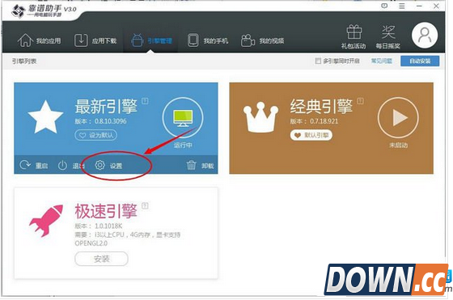Click the 最新引擎 running monitor icon
Viewport: 453px width, 300px height.
[183, 118]
